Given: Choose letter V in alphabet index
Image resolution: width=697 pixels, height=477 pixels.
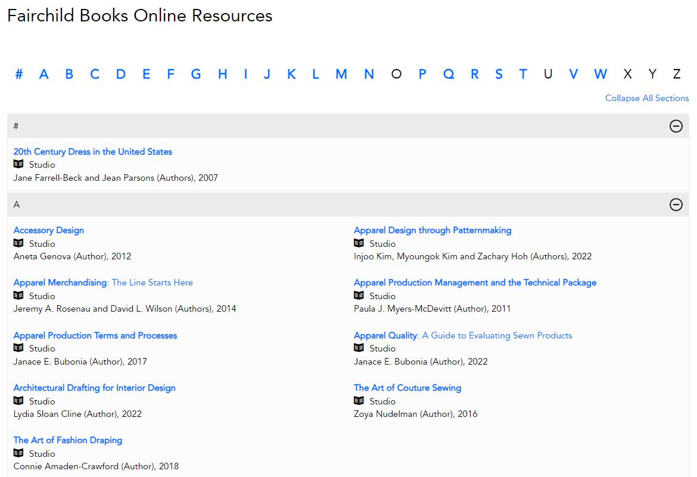Looking at the screenshot, I should pos(574,74).
